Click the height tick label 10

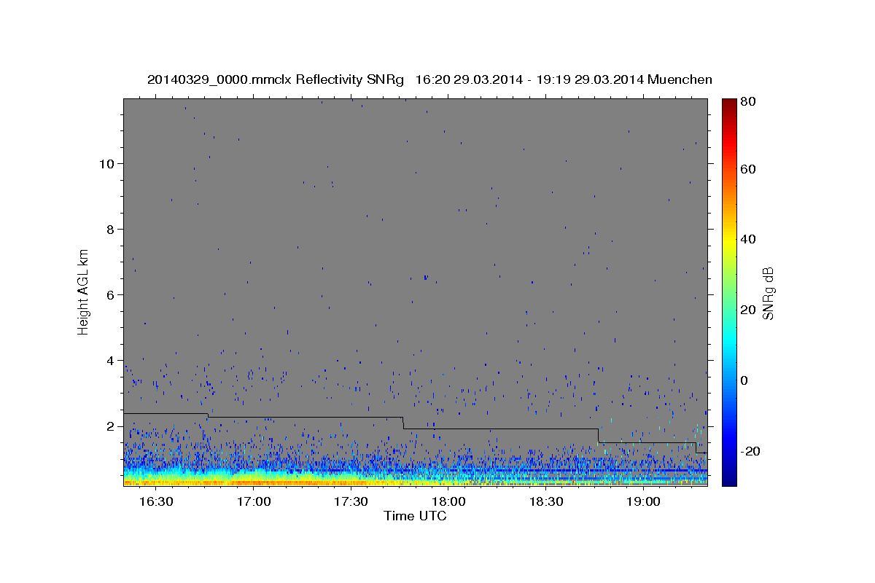(106, 164)
